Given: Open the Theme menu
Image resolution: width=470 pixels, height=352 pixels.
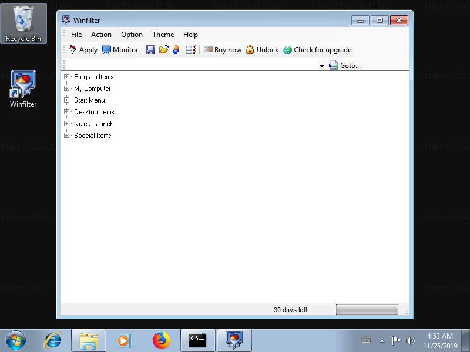Looking at the screenshot, I should tap(163, 35).
